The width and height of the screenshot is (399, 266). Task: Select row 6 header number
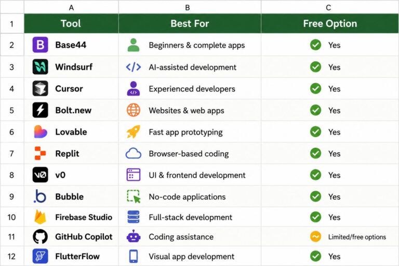coord(12,132)
